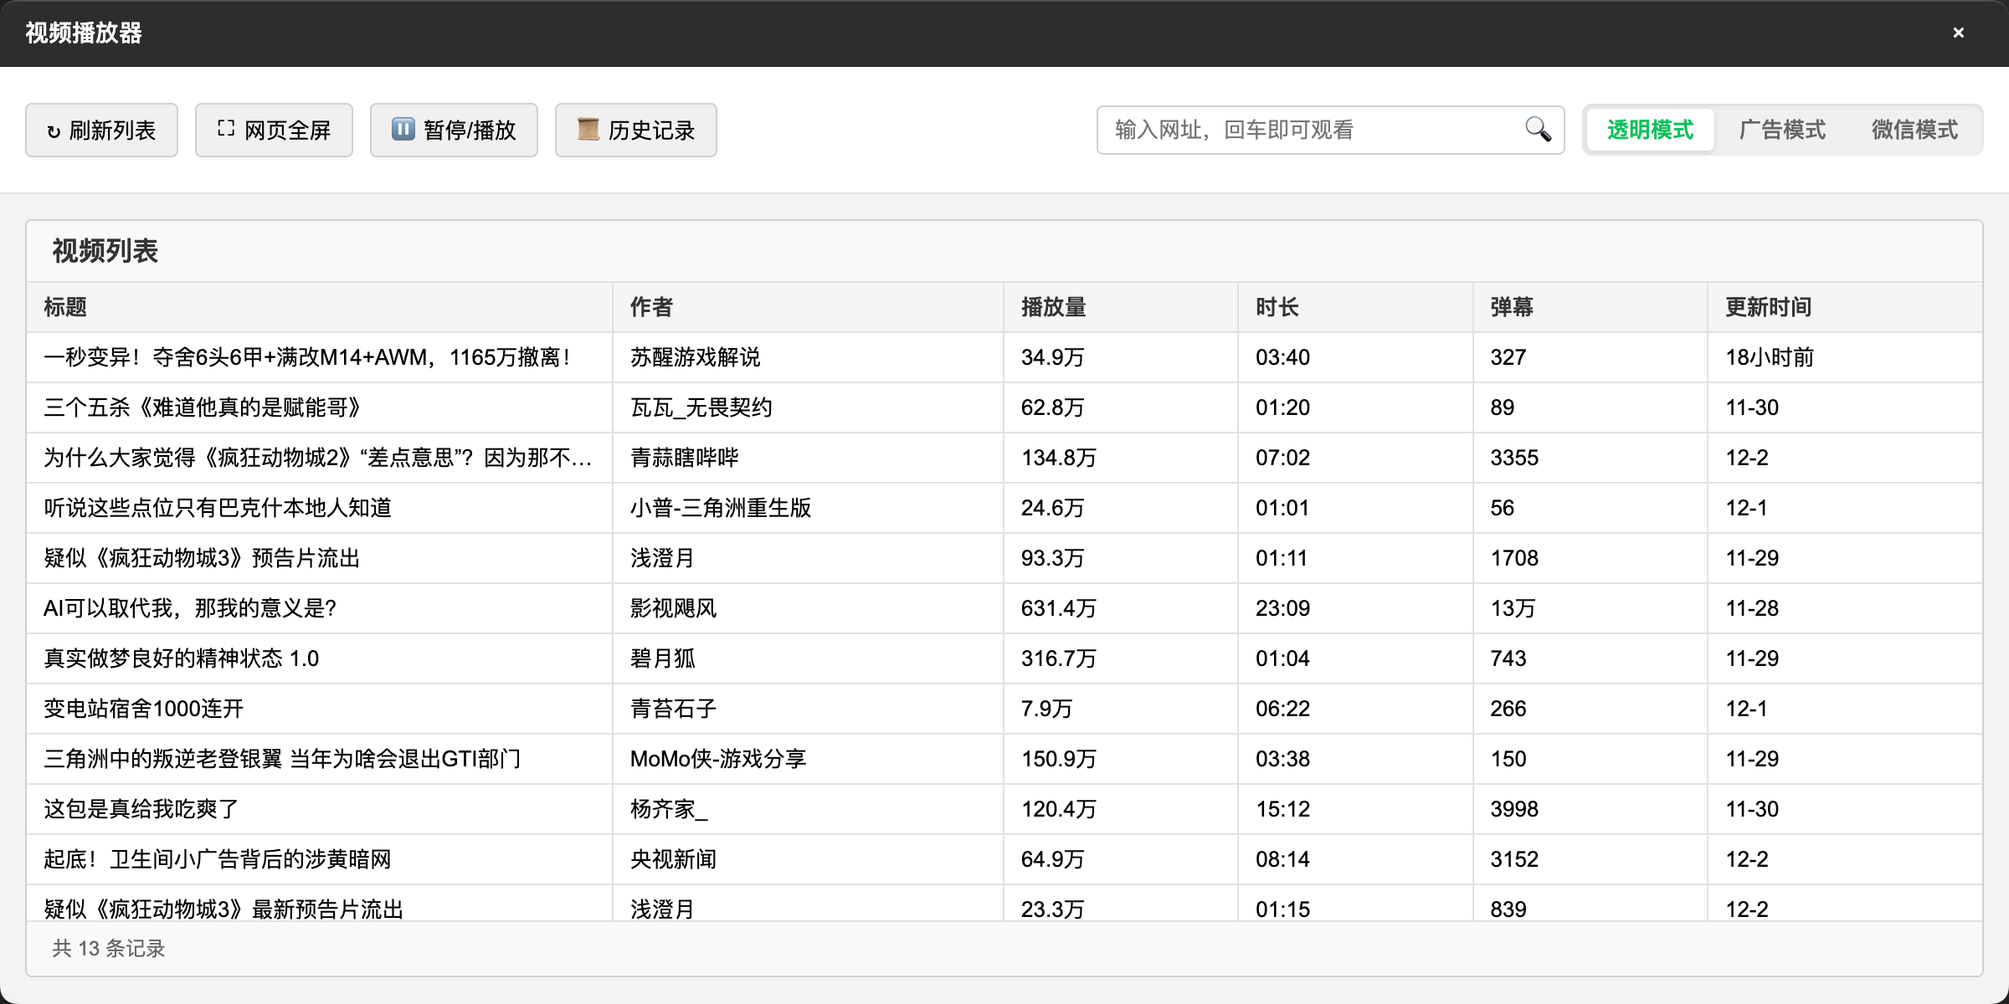Image resolution: width=2009 pixels, height=1004 pixels.
Task: Open video 'AI可以取代我，那我的意义是?'
Action: [190, 608]
